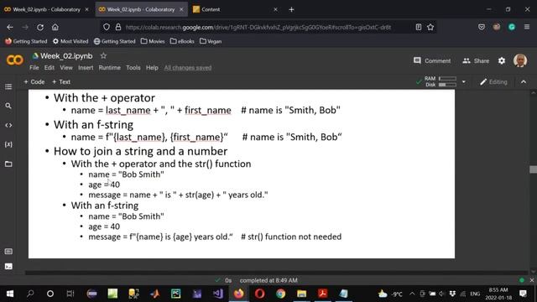Click the RAM usage bar
The image size is (537, 302).
click(447, 79)
